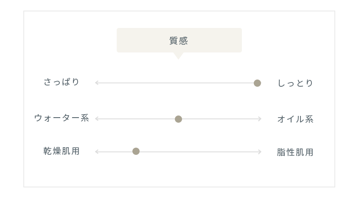Click left arrowhead of さっぱり scale
The height and width of the screenshot is (198, 359).
(97, 82)
